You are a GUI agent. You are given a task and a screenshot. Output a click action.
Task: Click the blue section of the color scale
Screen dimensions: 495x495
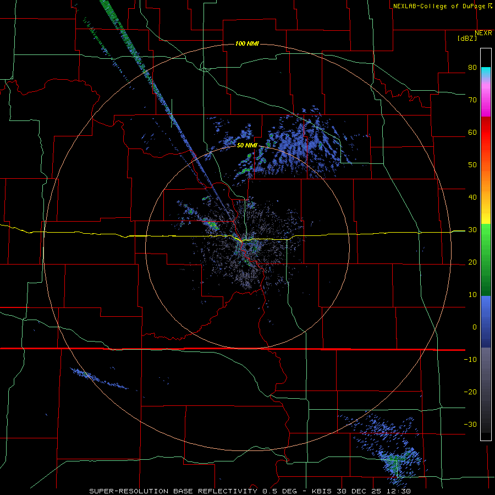[x=486, y=322]
